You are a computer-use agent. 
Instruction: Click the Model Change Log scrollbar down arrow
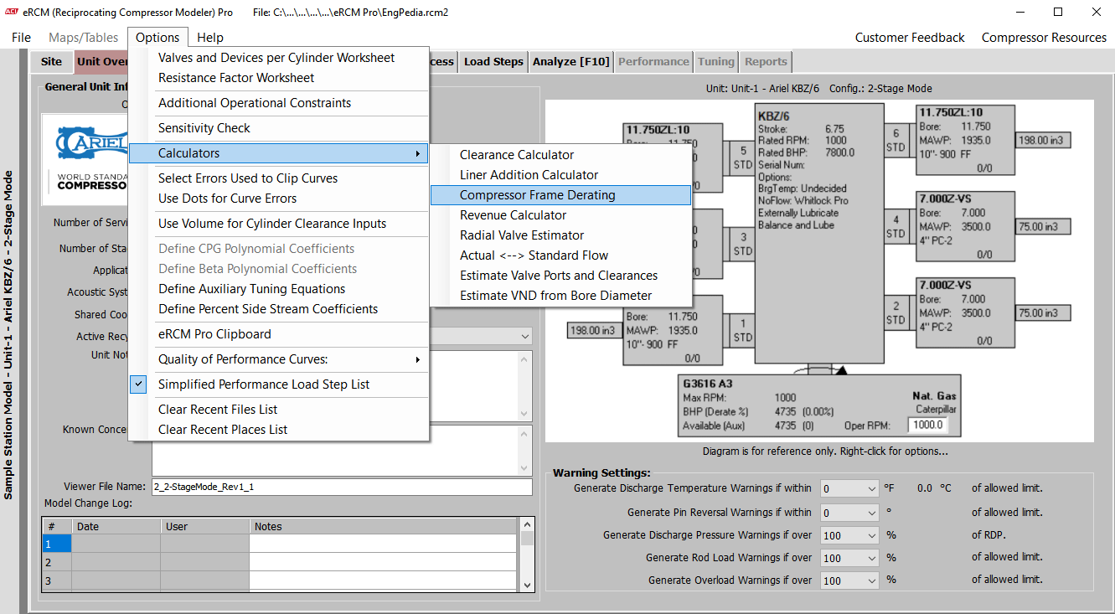tap(527, 585)
